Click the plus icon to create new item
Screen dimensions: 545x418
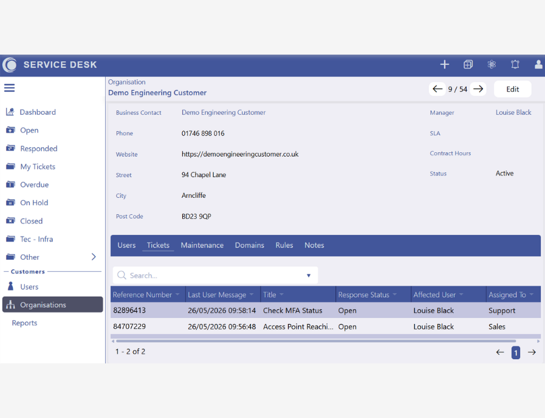click(445, 64)
